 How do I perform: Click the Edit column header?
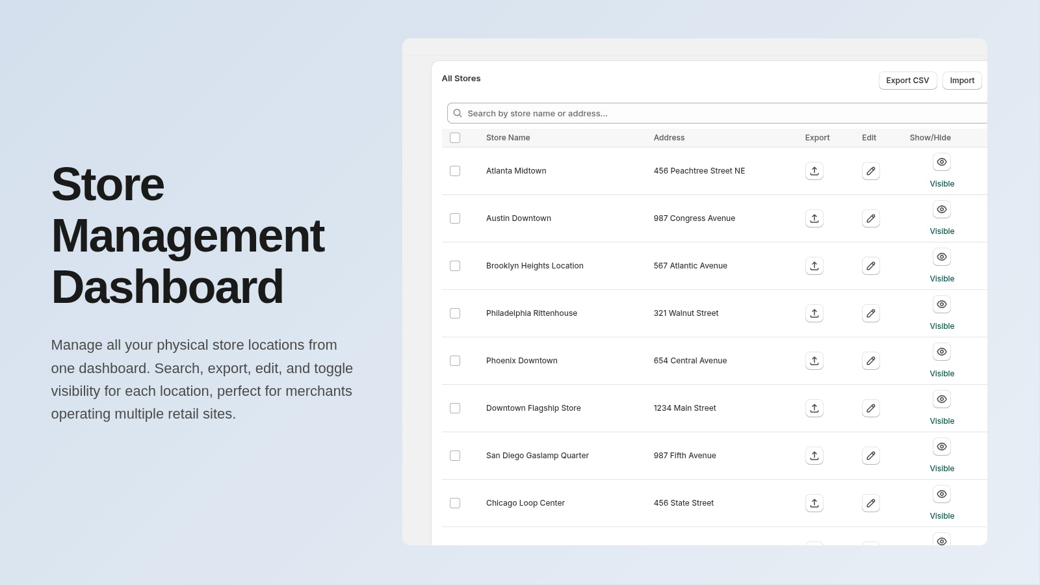click(869, 138)
